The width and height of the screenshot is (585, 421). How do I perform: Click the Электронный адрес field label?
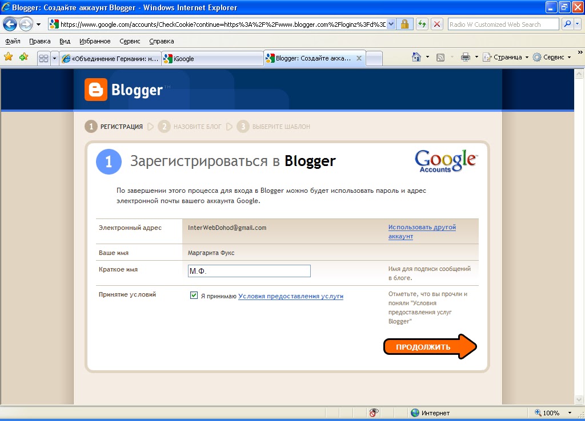[x=130, y=228]
